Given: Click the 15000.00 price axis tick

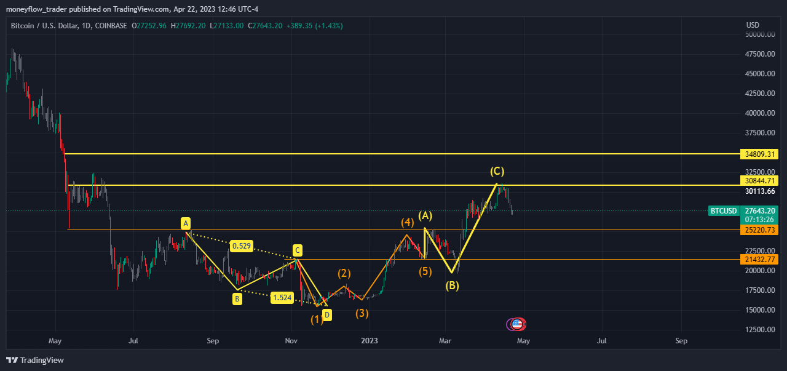Looking at the screenshot, I should [760, 310].
